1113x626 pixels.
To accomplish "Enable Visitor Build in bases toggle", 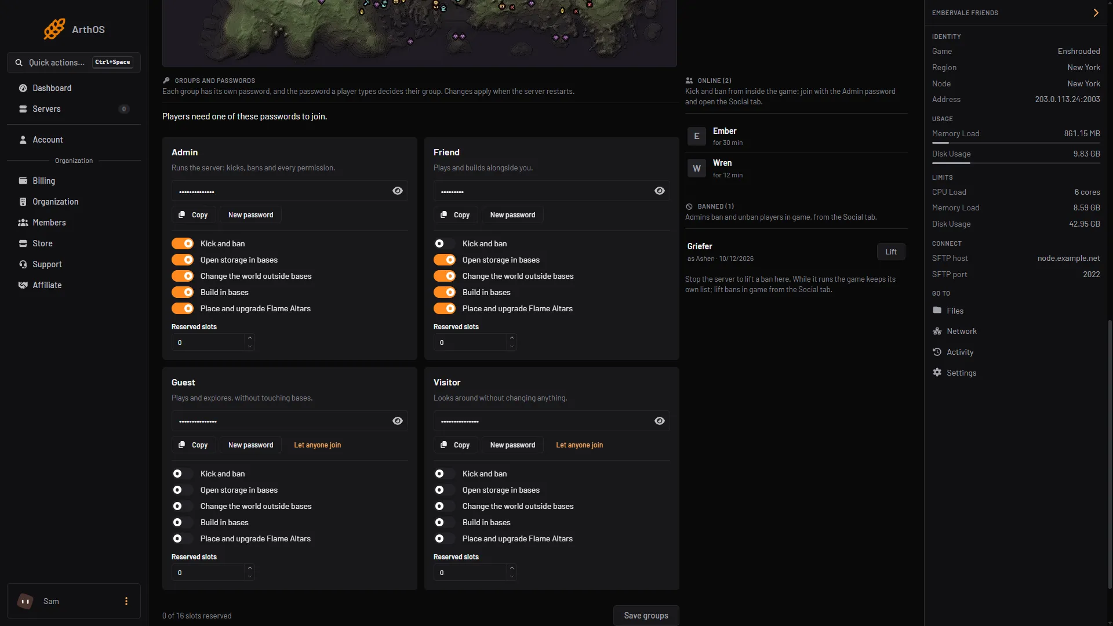I will 445,522.
